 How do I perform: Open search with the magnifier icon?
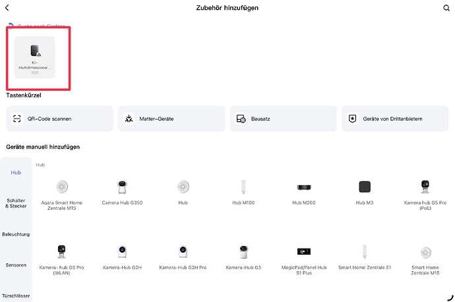[x=446, y=8]
